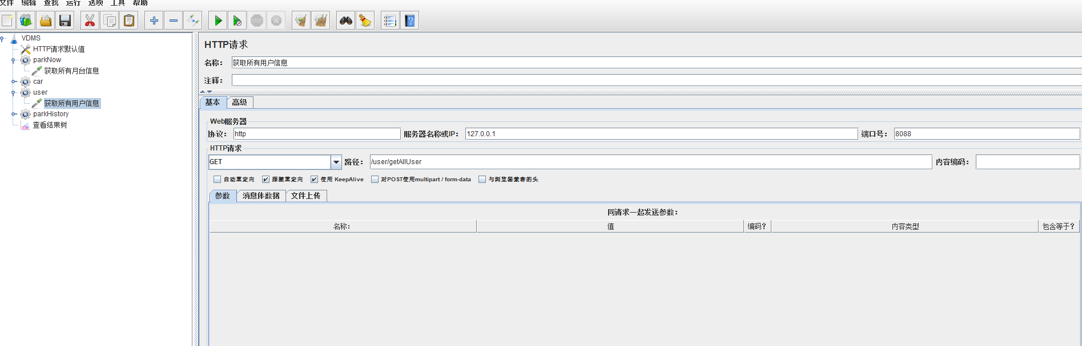Clear all results with double broom icon
Viewport: 1082px width, 346px height.
coord(321,21)
